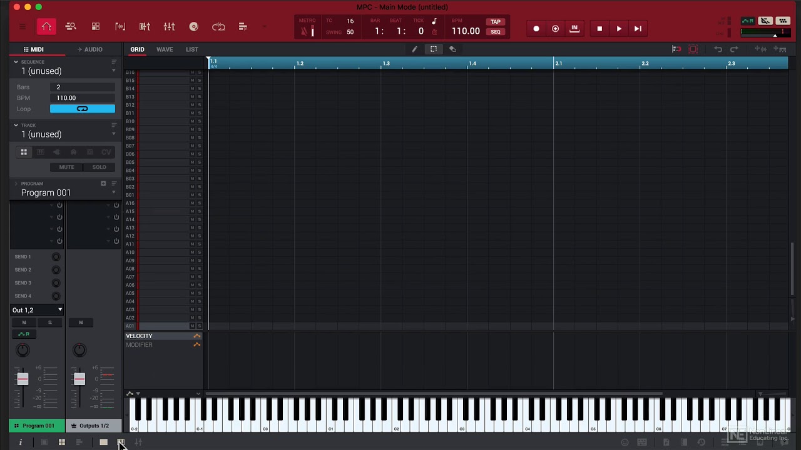The image size is (801, 450).
Task: Start playback with play button
Action: click(x=619, y=29)
